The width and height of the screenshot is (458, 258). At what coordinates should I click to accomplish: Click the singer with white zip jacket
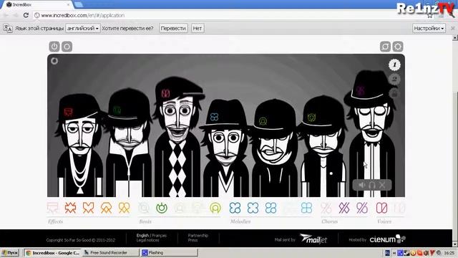point(129,143)
